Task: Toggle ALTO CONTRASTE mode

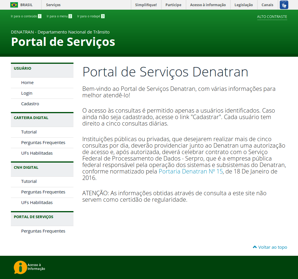Action: click(x=272, y=17)
